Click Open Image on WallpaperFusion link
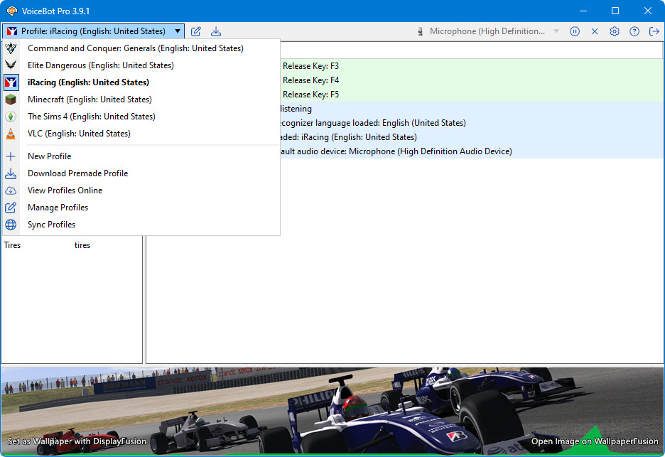 pos(595,441)
